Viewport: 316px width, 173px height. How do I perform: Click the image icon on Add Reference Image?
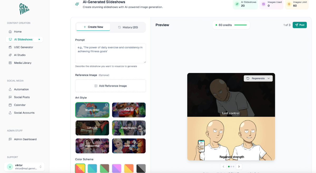coord(96,86)
